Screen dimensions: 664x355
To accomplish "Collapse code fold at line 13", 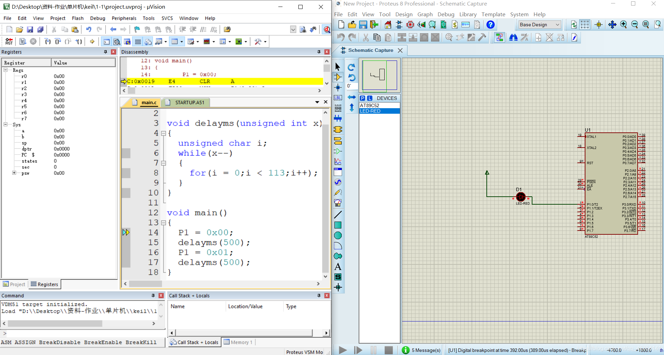I will [x=163, y=223].
